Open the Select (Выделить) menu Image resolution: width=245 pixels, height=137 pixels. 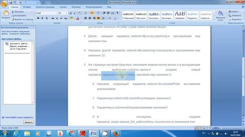pos(236,19)
